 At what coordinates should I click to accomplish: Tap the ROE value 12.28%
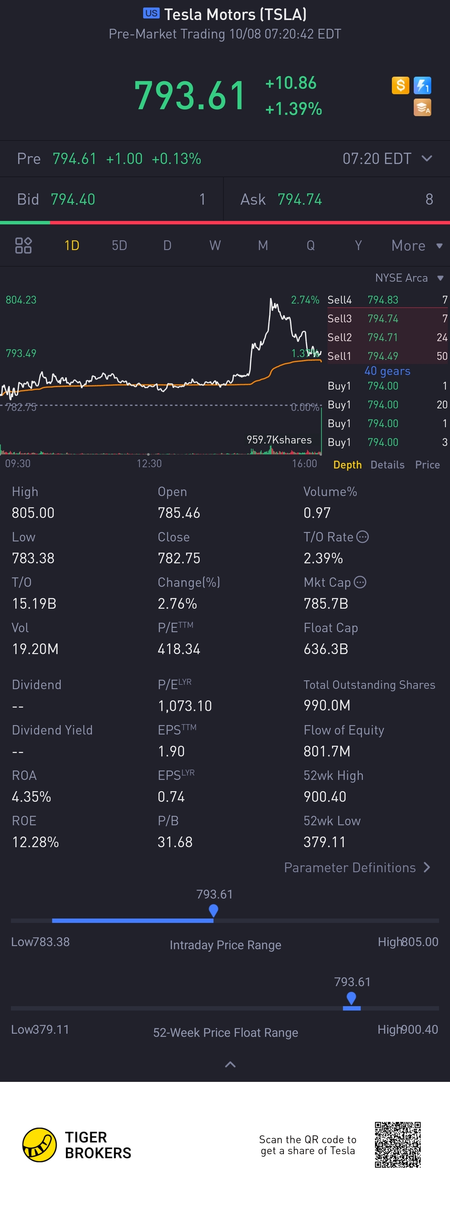click(x=36, y=842)
